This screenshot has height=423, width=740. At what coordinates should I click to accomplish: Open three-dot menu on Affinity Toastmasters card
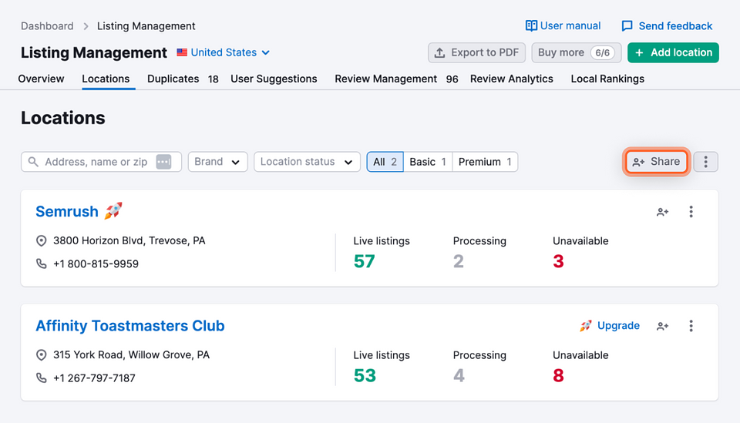click(x=691, y=326)
